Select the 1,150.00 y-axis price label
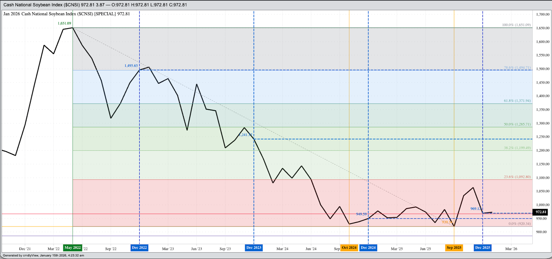552x259 pixels. point(542,164)
